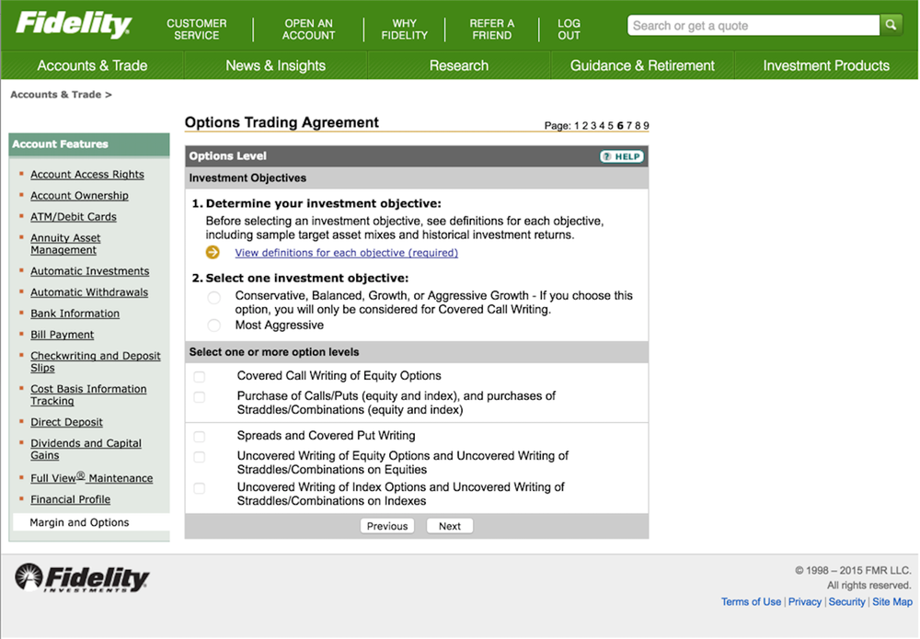Check Purchase of Calls/Puts option level

(x=200, y=397)
